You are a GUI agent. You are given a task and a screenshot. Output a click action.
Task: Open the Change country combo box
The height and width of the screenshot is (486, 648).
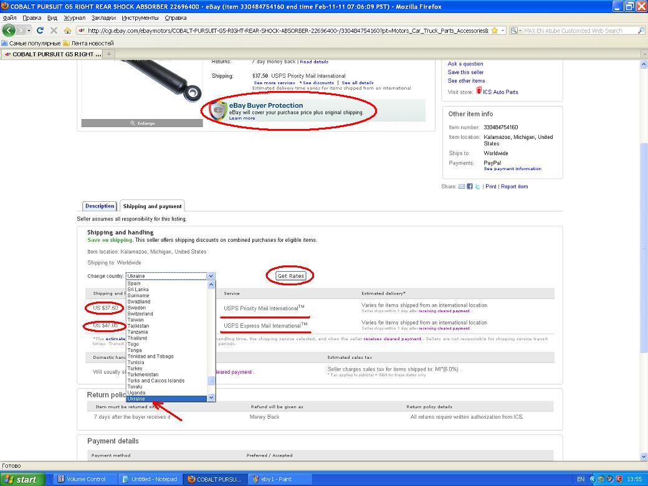point(170,275)
